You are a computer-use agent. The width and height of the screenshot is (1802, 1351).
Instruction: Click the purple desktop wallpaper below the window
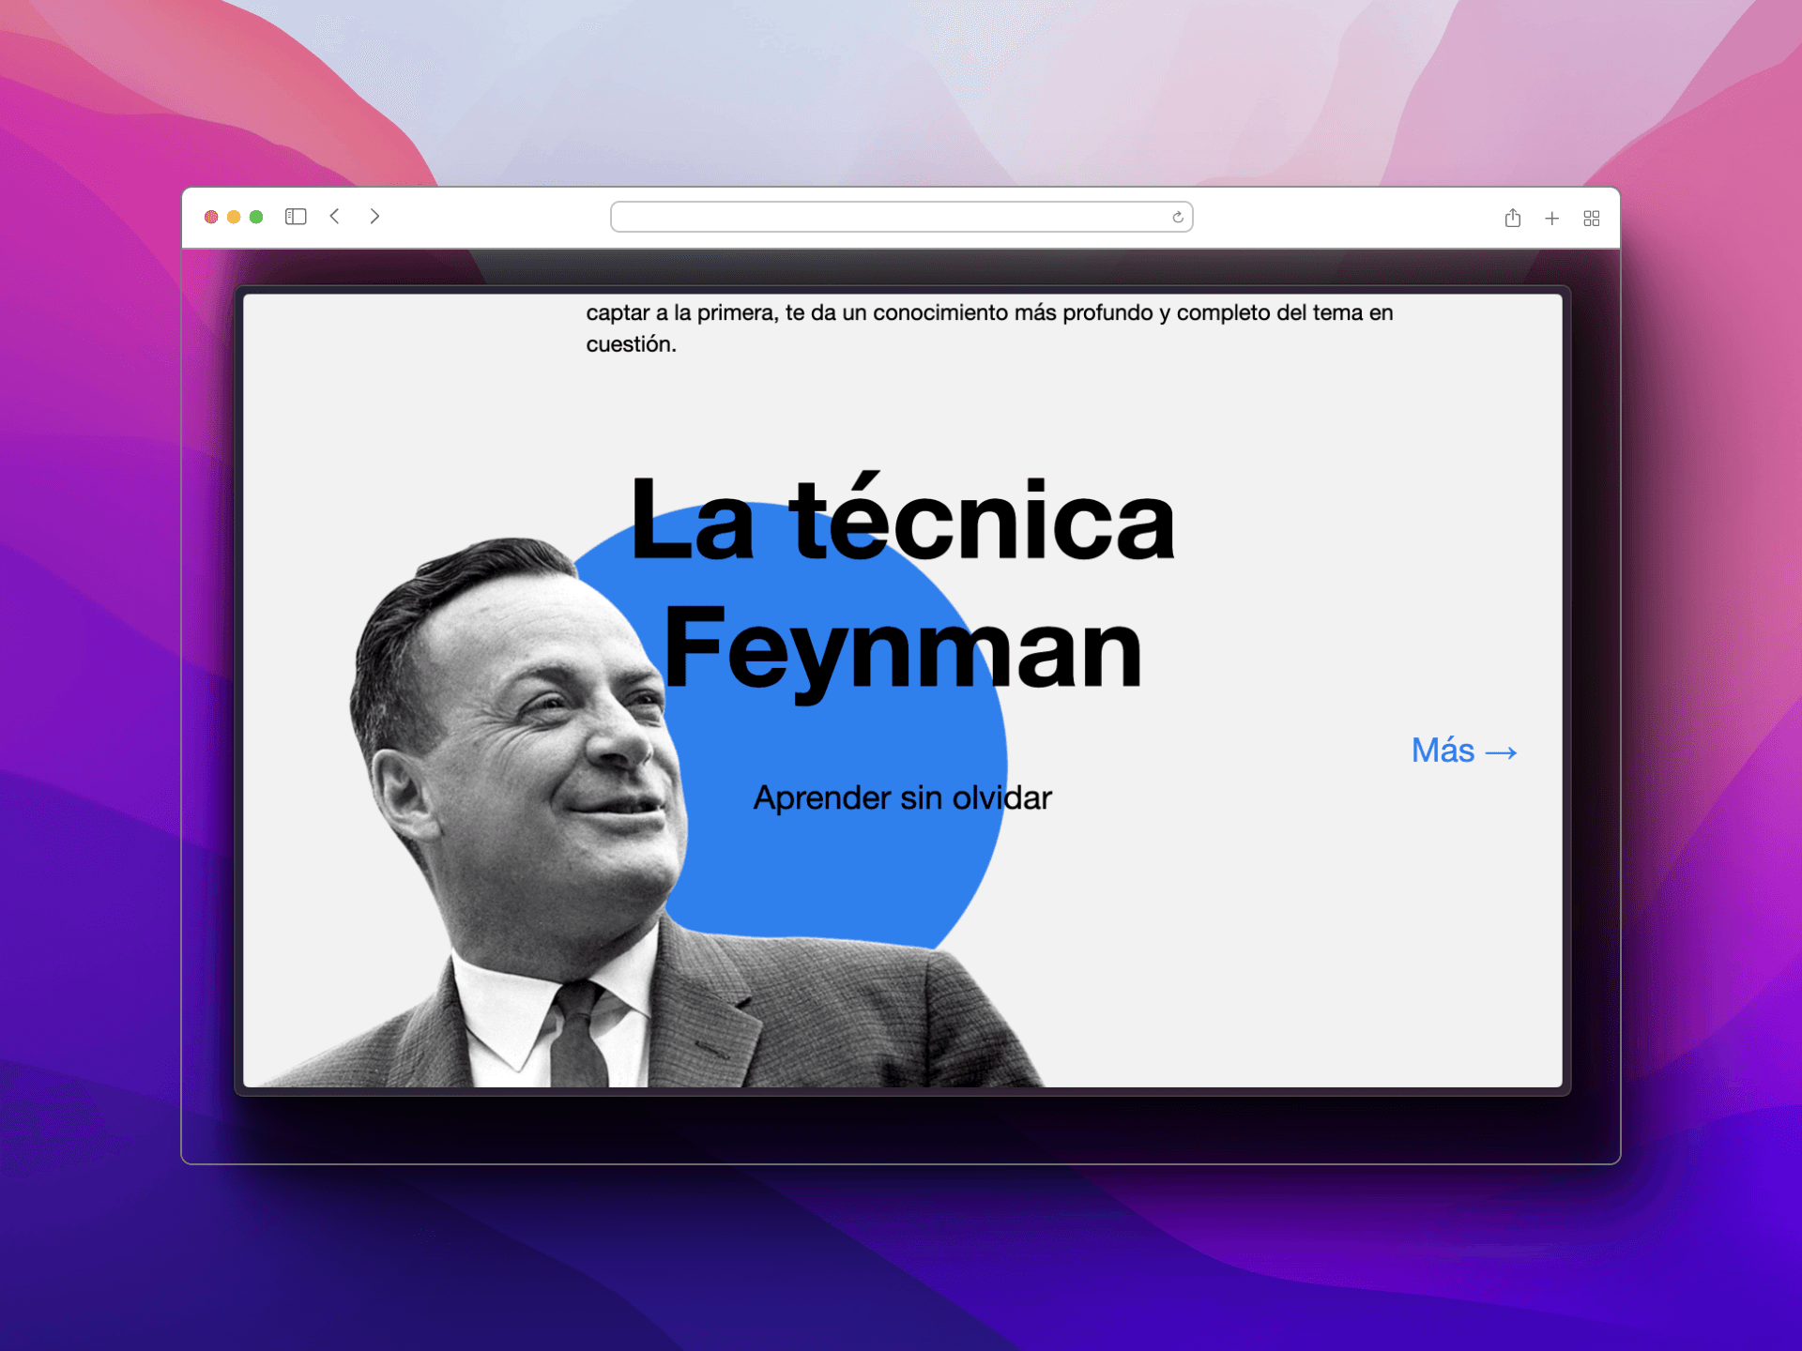click(901, 1257)
